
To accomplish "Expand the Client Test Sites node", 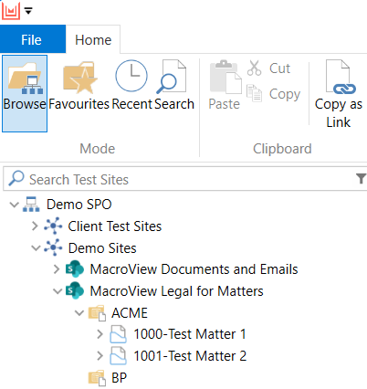I will click(x=35, y=226).
